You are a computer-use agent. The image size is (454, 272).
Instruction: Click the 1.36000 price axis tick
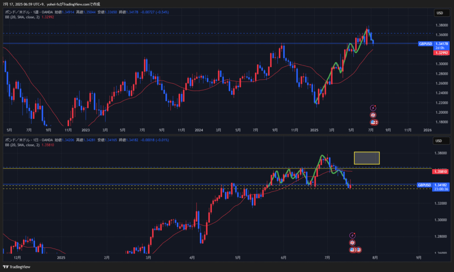442,34
